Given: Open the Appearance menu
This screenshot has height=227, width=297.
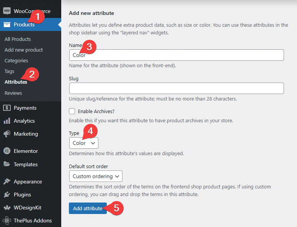Looking at the screenshot, I should click(31, 182).
